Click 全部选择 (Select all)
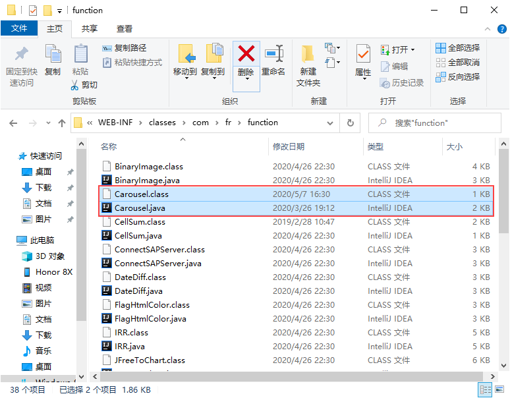This screenshot has width=510, height=398. [458, 48]
